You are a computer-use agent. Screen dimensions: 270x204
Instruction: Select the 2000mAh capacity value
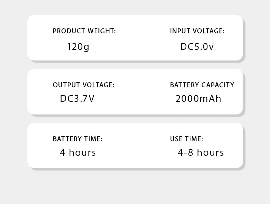coord(198,99)
